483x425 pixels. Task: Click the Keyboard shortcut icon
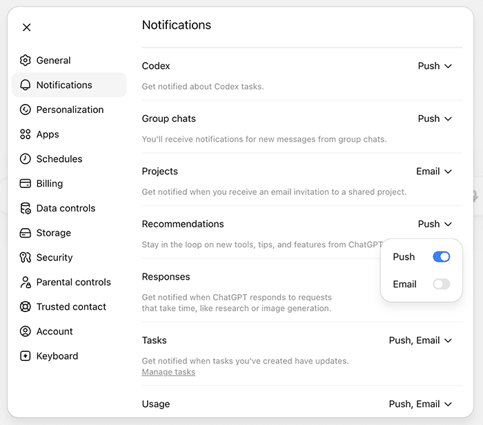click(x=26, y=356)
